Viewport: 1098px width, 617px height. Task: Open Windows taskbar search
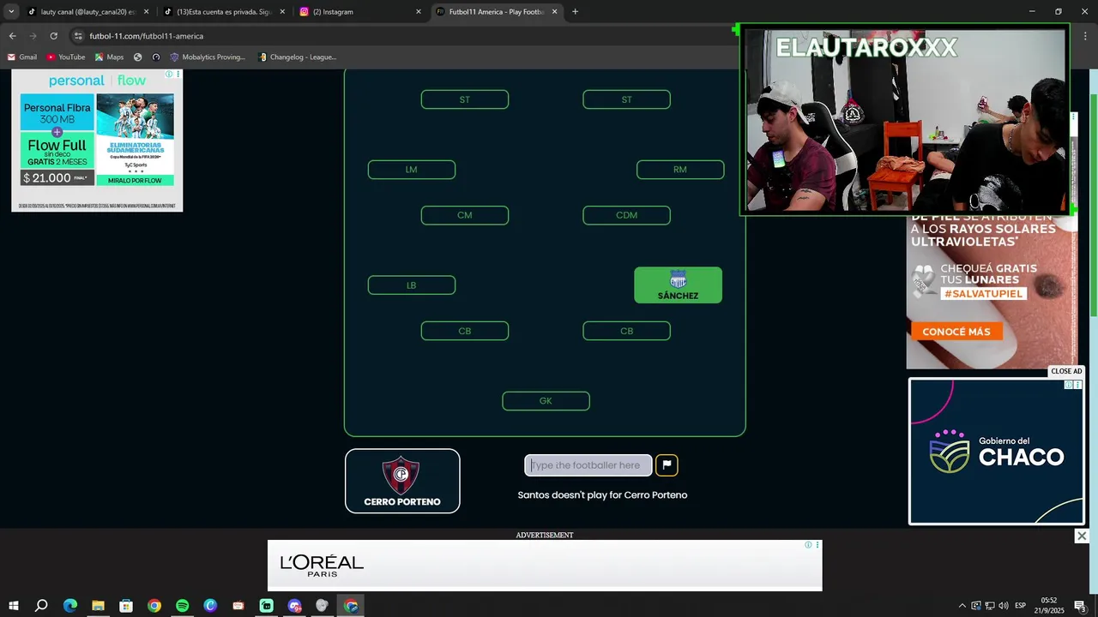[x=41, y=606]
